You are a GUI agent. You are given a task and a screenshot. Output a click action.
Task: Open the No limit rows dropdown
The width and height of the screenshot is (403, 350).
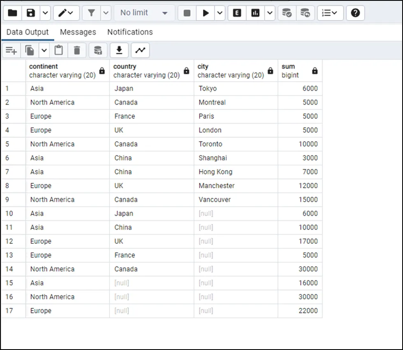click(x=144, y=13)
